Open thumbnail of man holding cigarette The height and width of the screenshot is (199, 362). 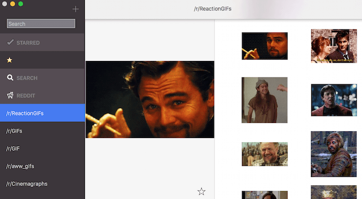265,46
